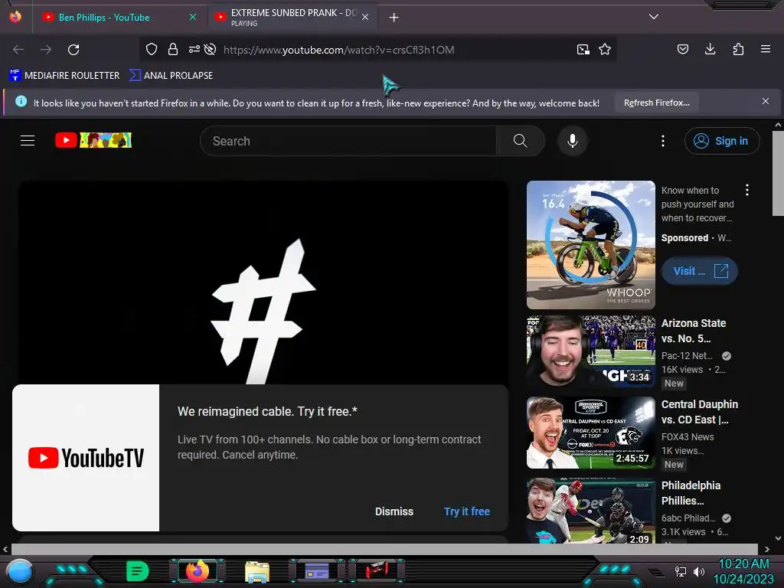The image size is (784, 588).
Task: Close the EXTREME SUNBED PRANK tab
Action: (365, 17)
